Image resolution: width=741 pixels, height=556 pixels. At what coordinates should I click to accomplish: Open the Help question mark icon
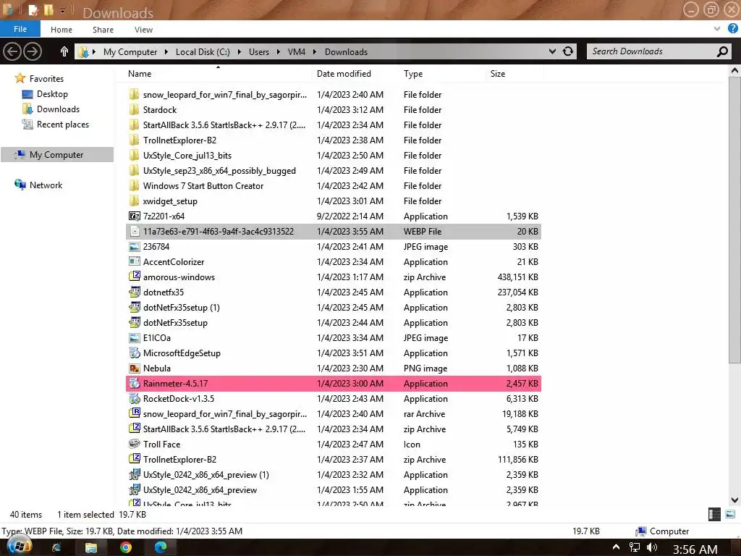point(732,28)
